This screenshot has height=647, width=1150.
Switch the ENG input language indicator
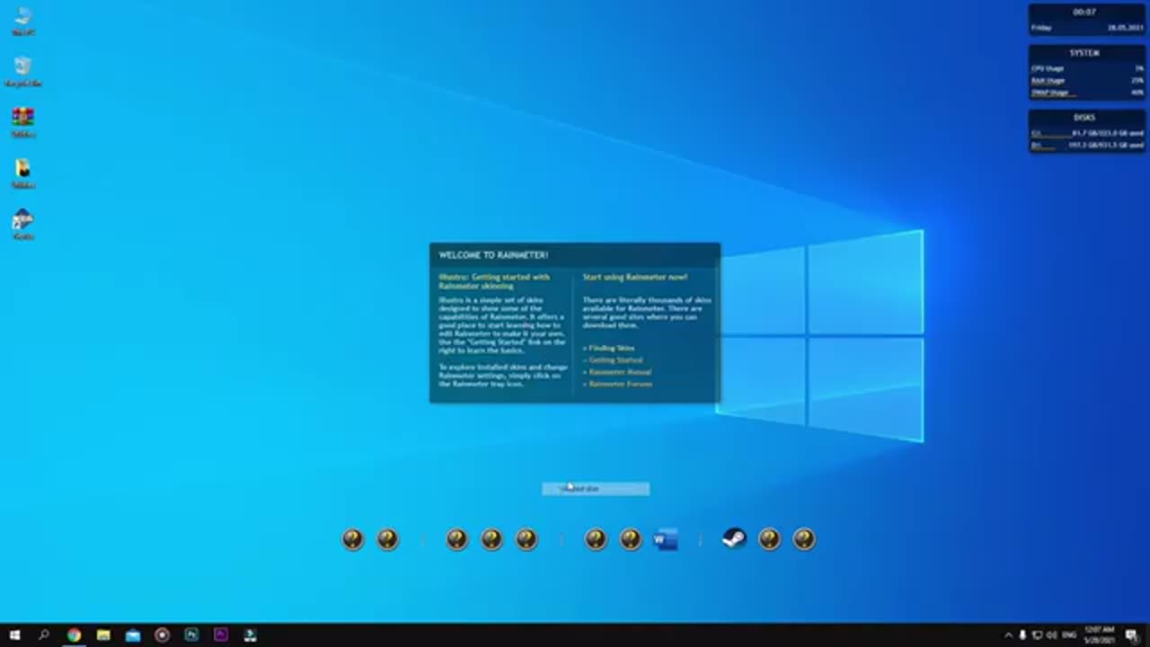tap(1069, 635)
